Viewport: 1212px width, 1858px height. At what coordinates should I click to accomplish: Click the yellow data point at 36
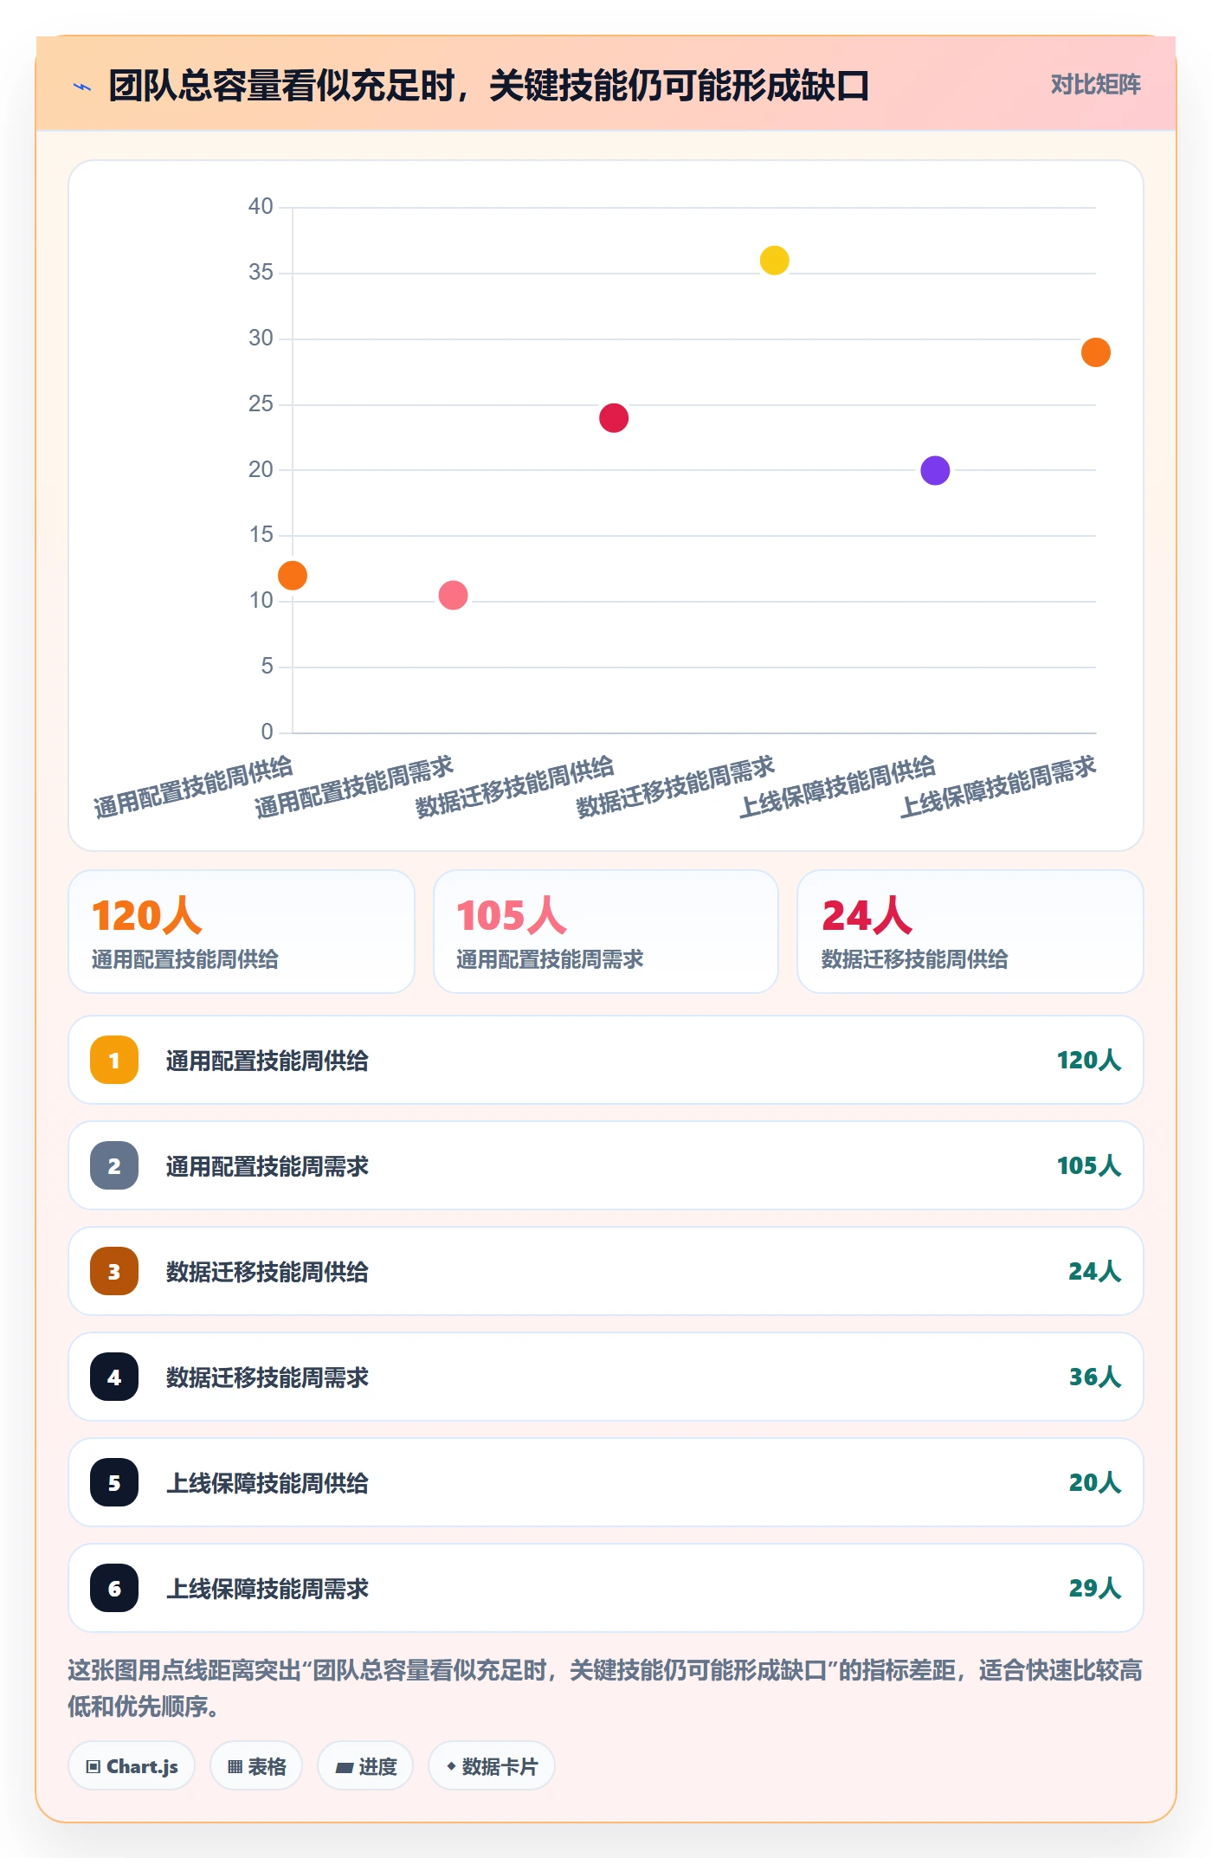click(x=774, y=261)
